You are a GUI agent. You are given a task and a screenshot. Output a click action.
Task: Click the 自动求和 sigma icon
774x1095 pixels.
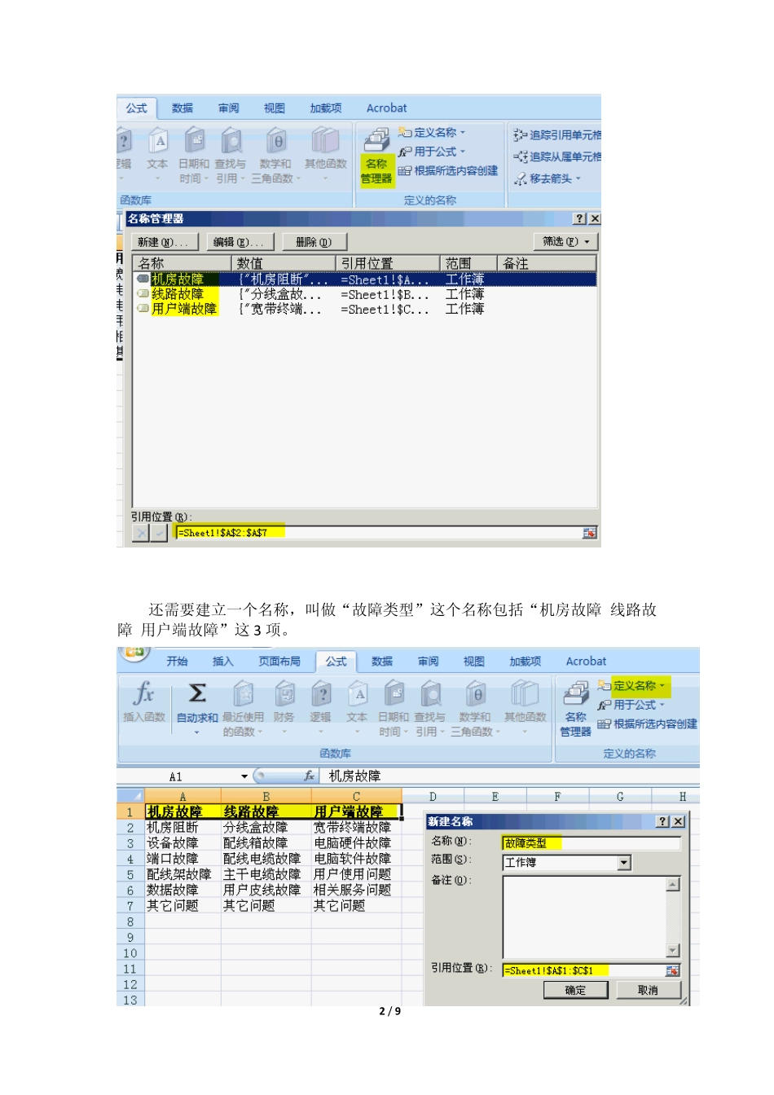coord(196,693)
